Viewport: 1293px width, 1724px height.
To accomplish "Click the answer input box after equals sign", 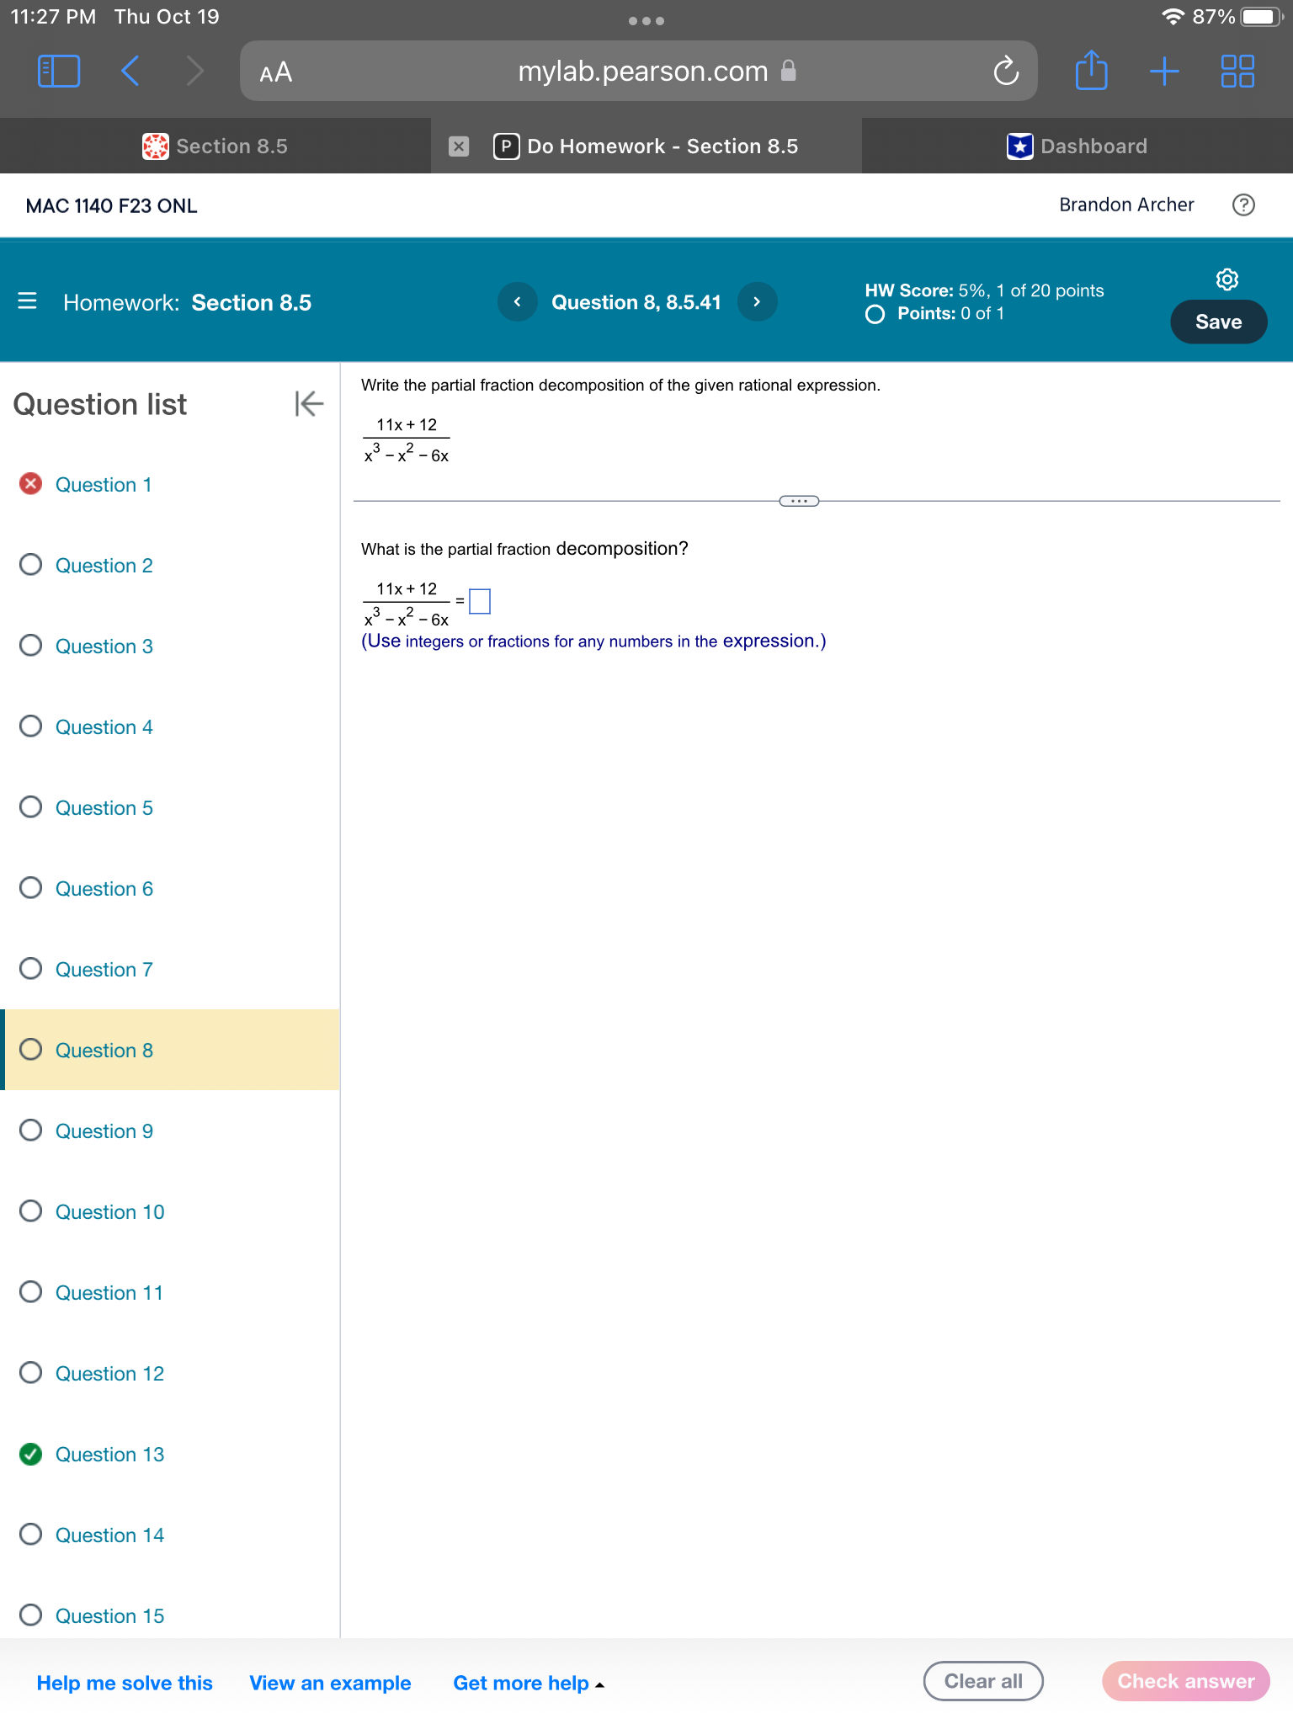I will tap(480, 601).
